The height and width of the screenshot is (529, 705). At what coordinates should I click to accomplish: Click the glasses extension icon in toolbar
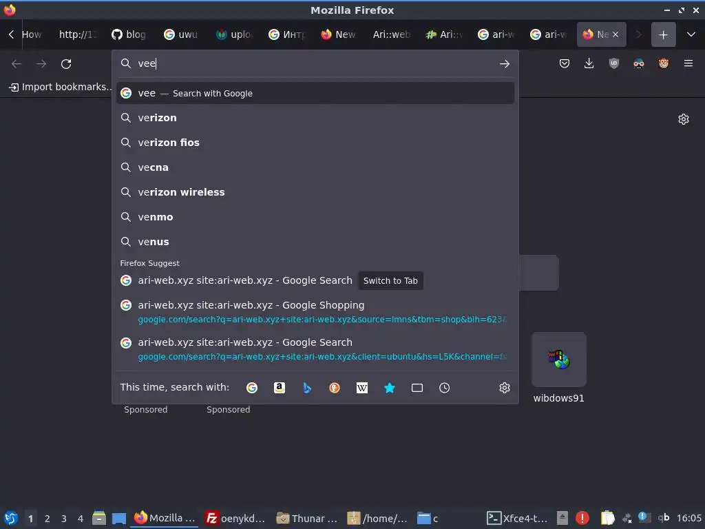click(638, 63)
